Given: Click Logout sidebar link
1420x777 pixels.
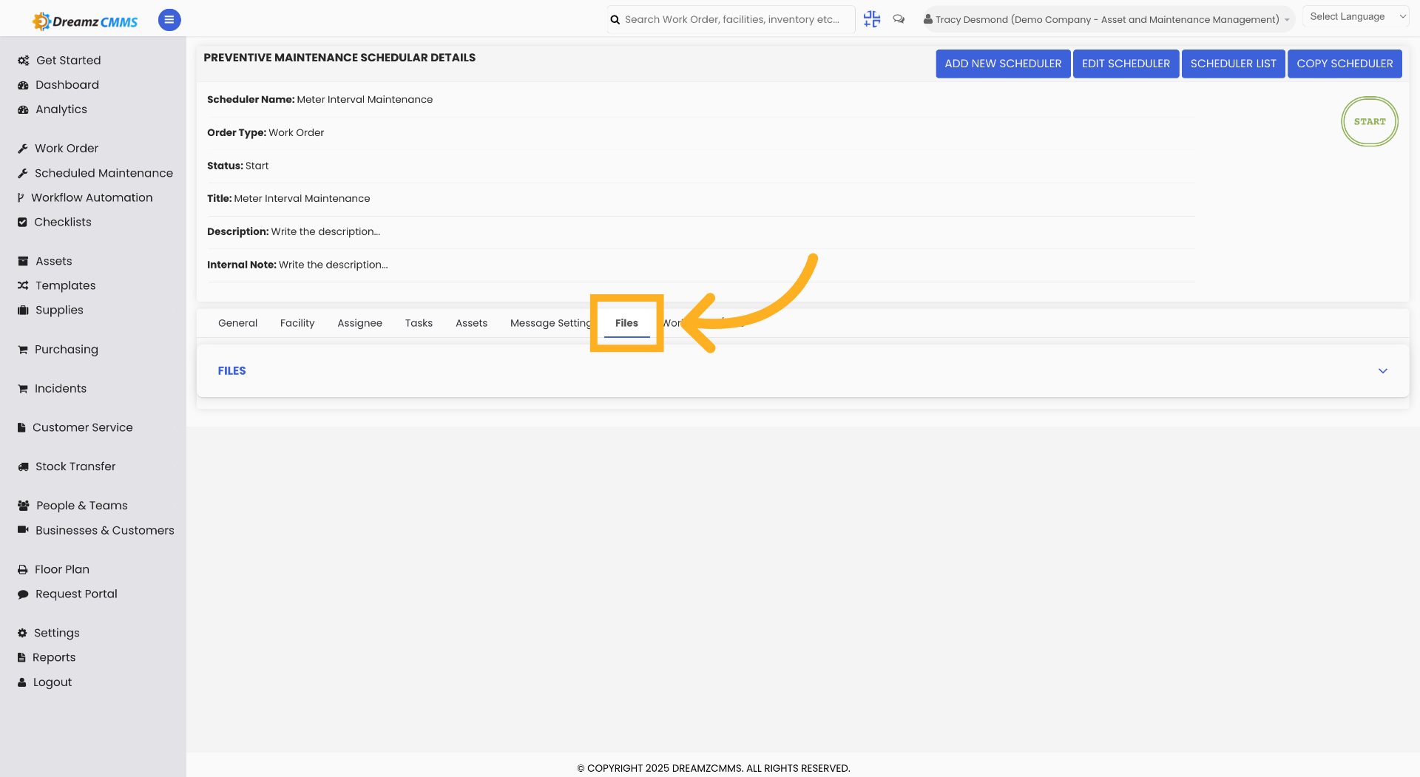Looking at the screenshot, I should click(53, 682).
